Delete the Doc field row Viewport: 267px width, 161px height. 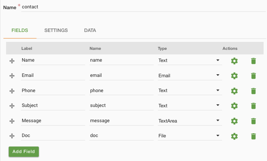(x=253, y=136)
